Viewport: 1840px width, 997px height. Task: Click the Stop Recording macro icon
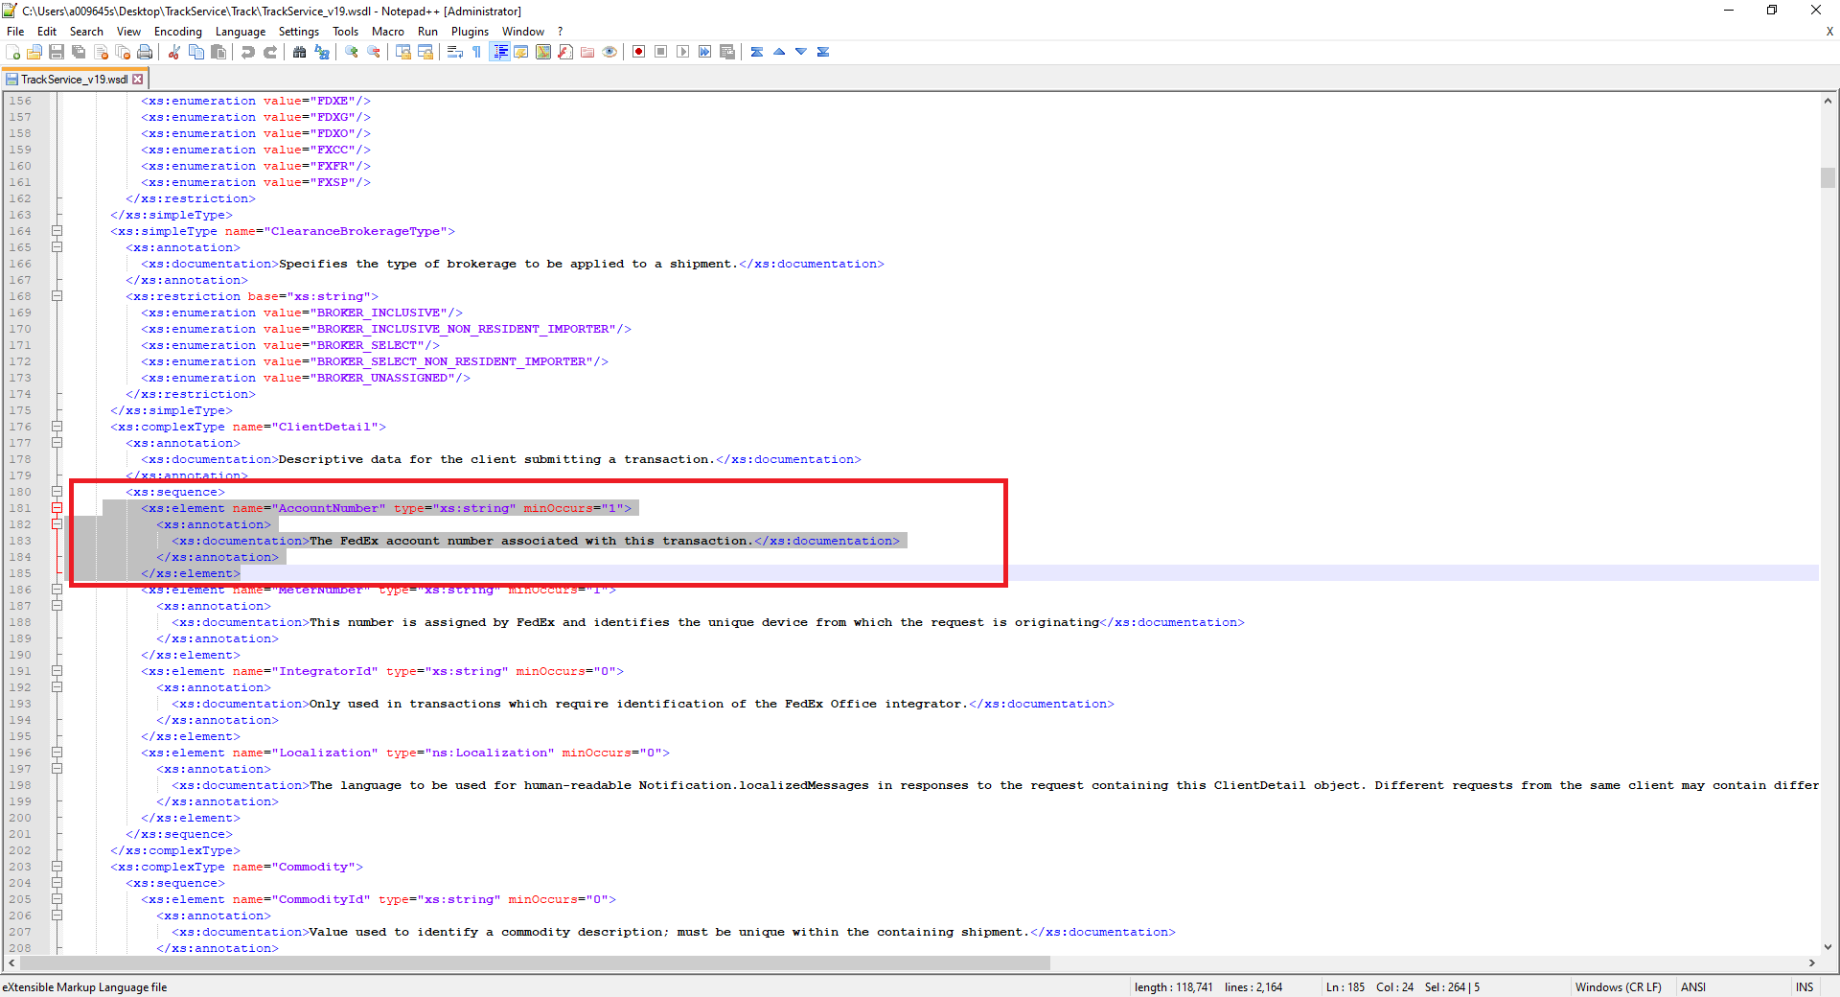point(661,52)
